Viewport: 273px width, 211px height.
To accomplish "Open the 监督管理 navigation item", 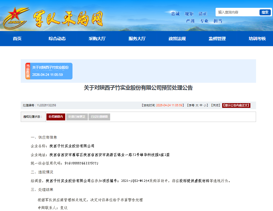I will click(x=217, y=39).
